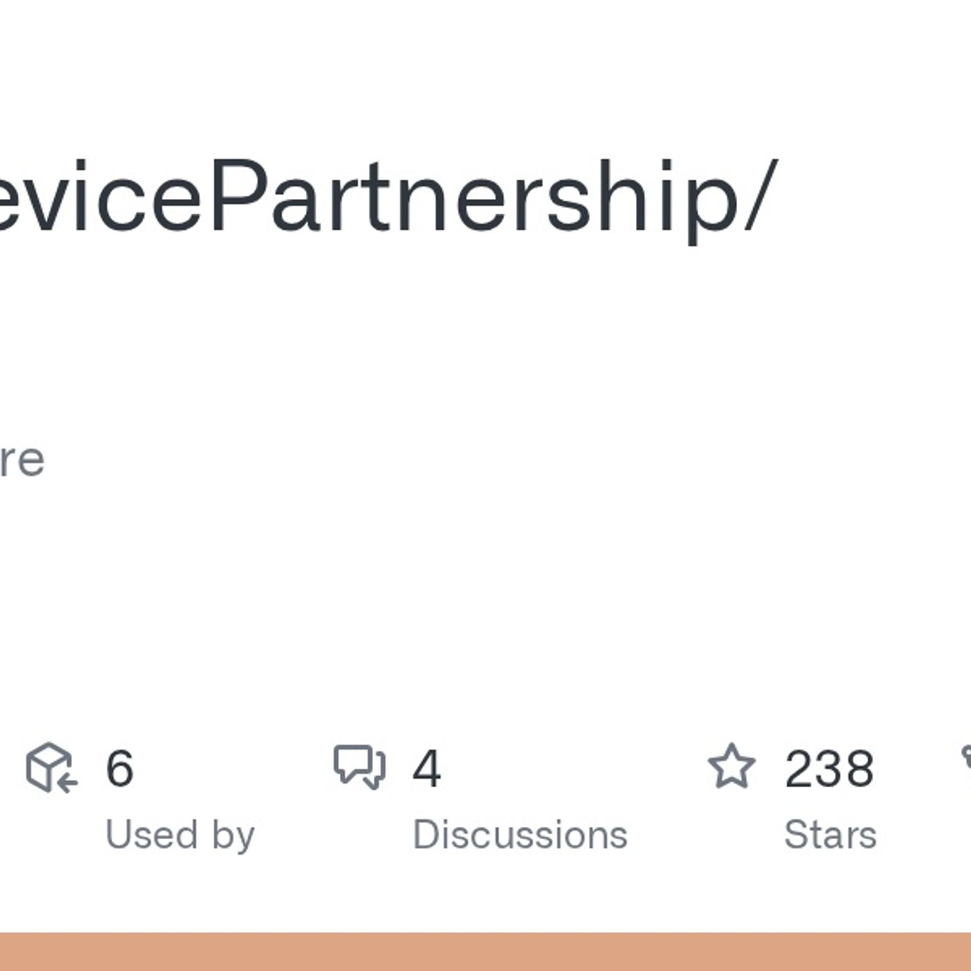The height and width of the screenshot is (971, 971).
Task: Click the count 4 beside Discussions
Action: coord(427,768)
